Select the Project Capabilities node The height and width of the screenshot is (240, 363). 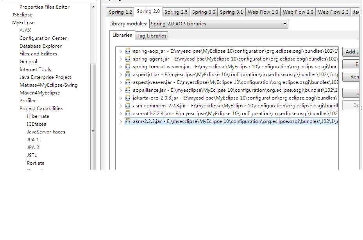(41, 108)
